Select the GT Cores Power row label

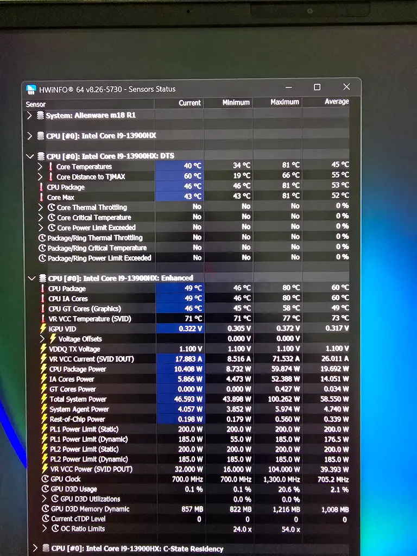72,389
